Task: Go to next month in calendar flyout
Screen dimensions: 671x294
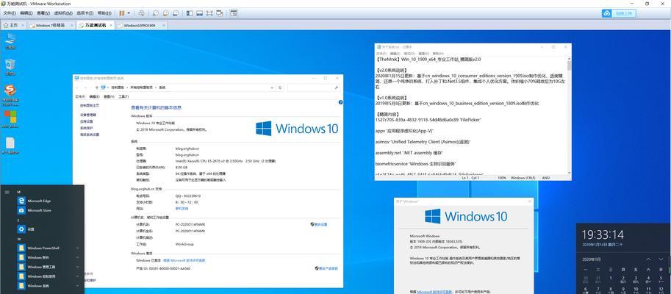Action: [x=662, y=259]
